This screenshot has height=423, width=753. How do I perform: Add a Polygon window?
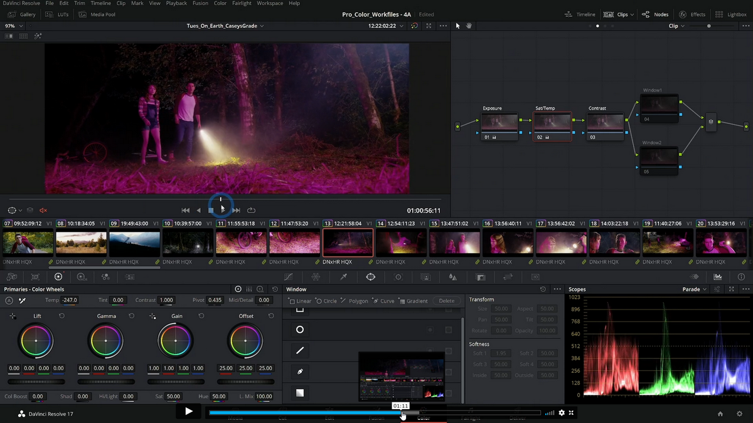355,301
